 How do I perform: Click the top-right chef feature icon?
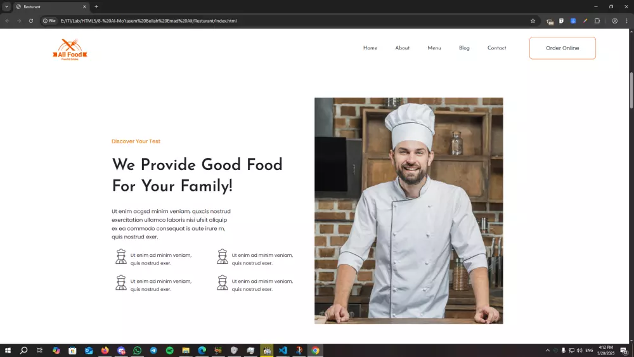point(223,257)
